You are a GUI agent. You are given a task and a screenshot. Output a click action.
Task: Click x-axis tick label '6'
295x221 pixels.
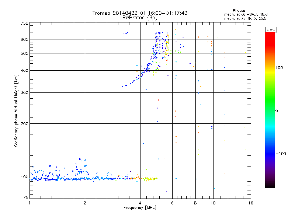(172, 203)
